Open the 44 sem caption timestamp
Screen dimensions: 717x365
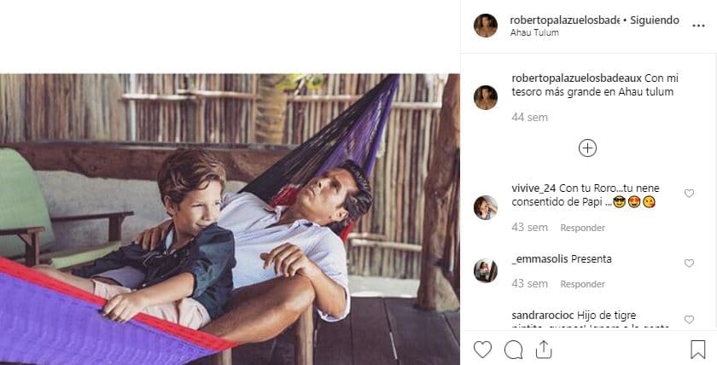(x=529, y=118)
